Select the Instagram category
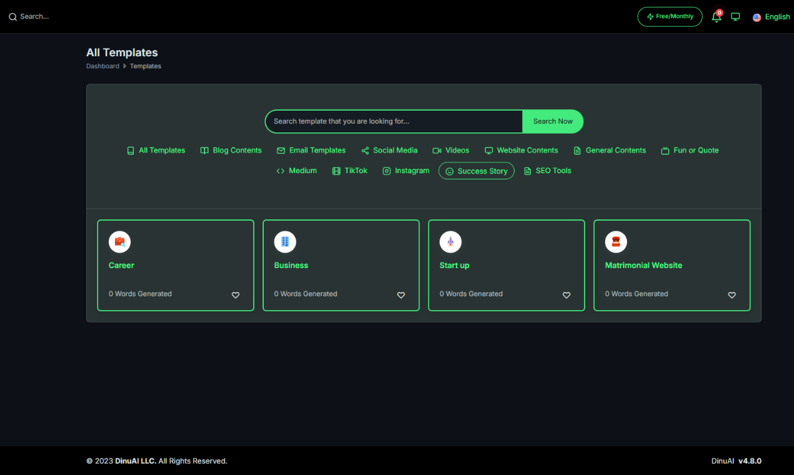794x475 pixels. click(406, 171)
